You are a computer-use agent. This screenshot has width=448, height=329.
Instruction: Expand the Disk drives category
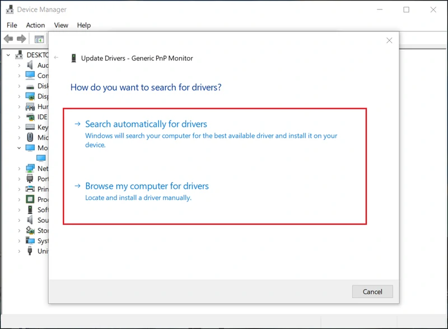coord(18,86)
